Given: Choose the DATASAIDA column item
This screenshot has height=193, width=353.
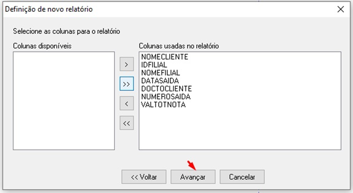Looking at the screenshot, I should point(160,81).
